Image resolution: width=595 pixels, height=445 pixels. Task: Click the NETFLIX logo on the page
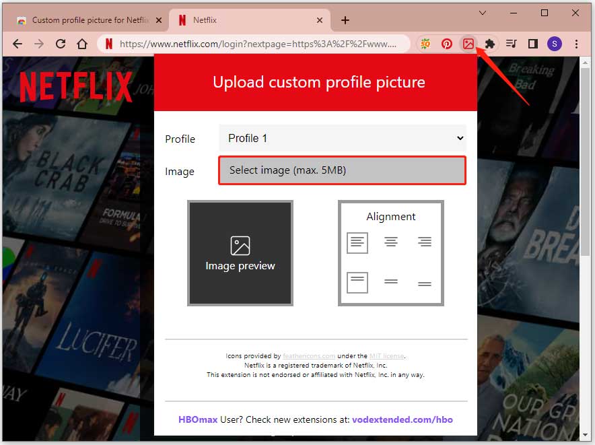tap(76, 87)
